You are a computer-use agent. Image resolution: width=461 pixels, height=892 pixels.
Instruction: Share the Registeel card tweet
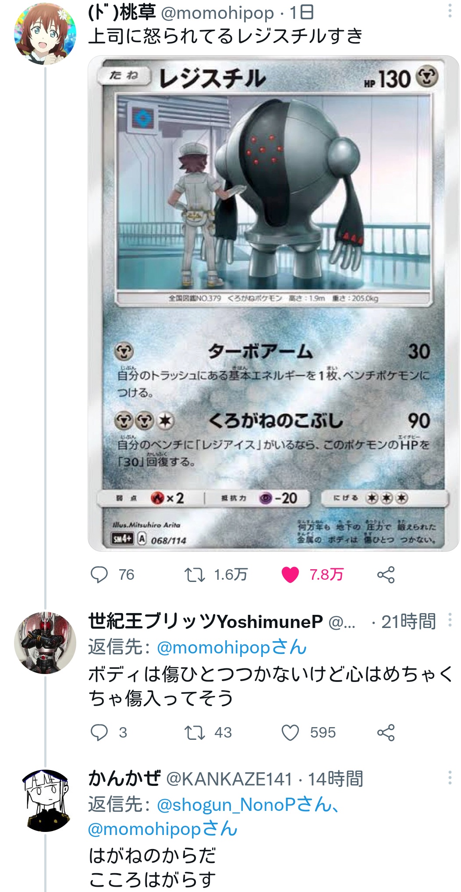pyautogui.click(x=386, y=574)
